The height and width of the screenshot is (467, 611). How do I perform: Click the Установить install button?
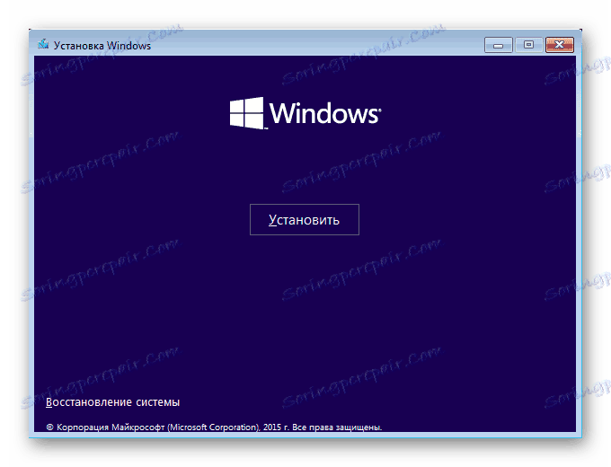click(x=305, y=220)
